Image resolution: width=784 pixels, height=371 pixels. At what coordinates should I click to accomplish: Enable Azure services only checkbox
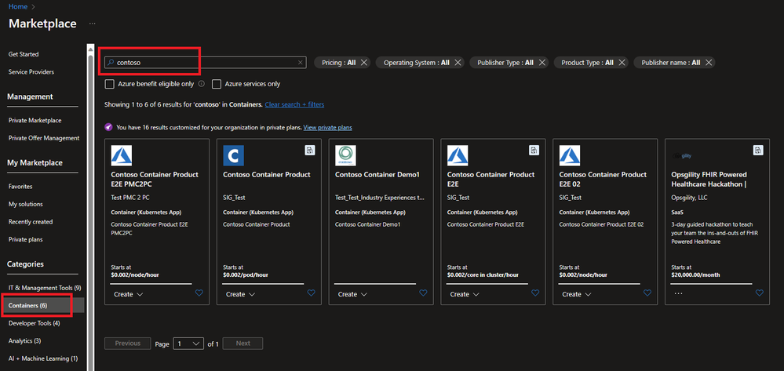pos(217,84)
